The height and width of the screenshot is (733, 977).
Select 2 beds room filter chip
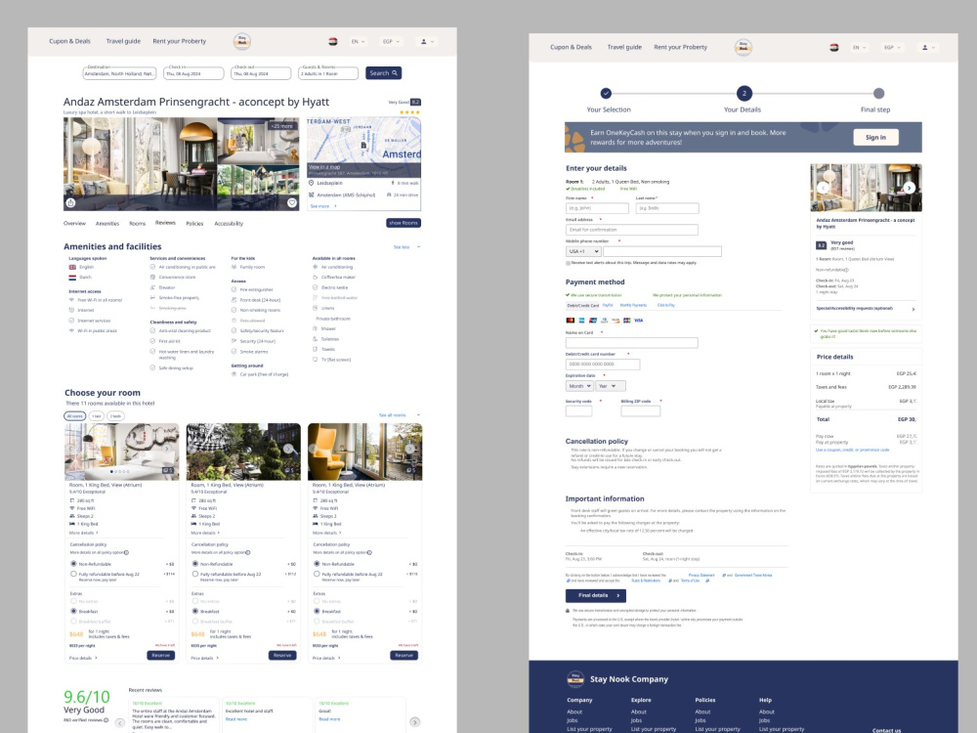pyautogui.click(x=116, y=415)
